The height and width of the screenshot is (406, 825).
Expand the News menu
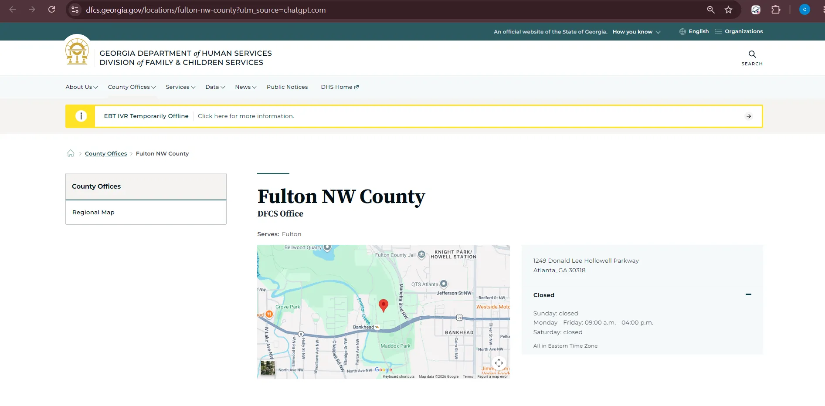click(x=246, y=87)
